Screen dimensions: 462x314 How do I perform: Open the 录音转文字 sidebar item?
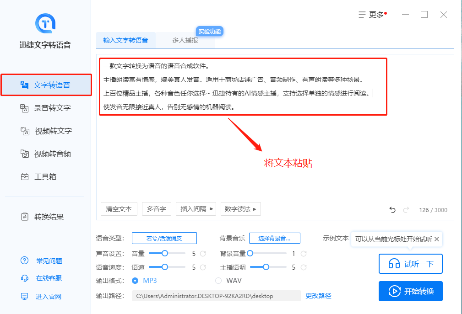(45, 108)
